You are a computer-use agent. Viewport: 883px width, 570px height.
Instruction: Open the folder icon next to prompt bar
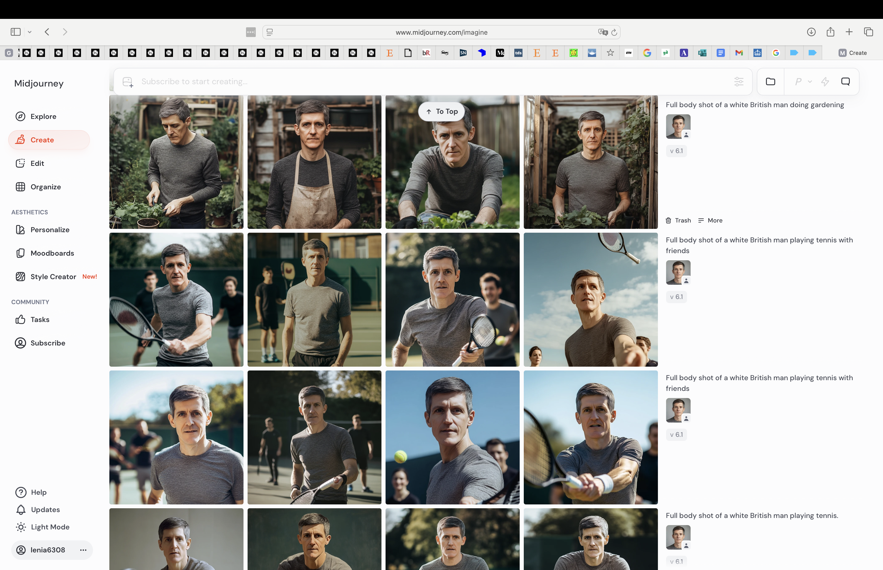pos(770,81)
